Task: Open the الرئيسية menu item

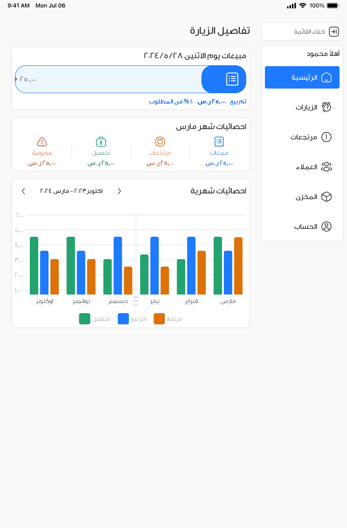Action: pos(302,77)
